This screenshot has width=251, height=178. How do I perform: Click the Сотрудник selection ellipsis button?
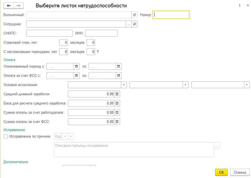[129, 24]
